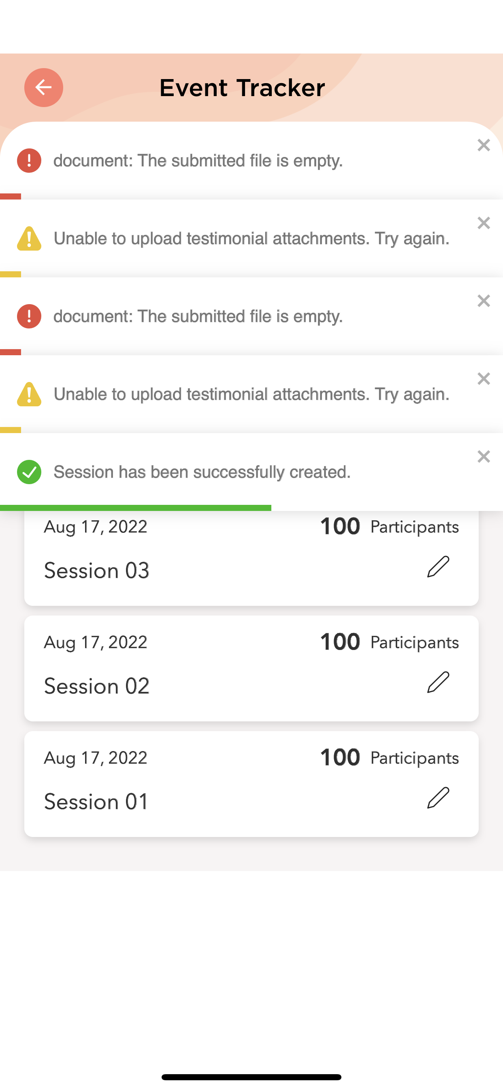This screenshot has width=503, height=1090.
Task: Close the first 'submitted file is empty' toast
Action: pos(484,145)
